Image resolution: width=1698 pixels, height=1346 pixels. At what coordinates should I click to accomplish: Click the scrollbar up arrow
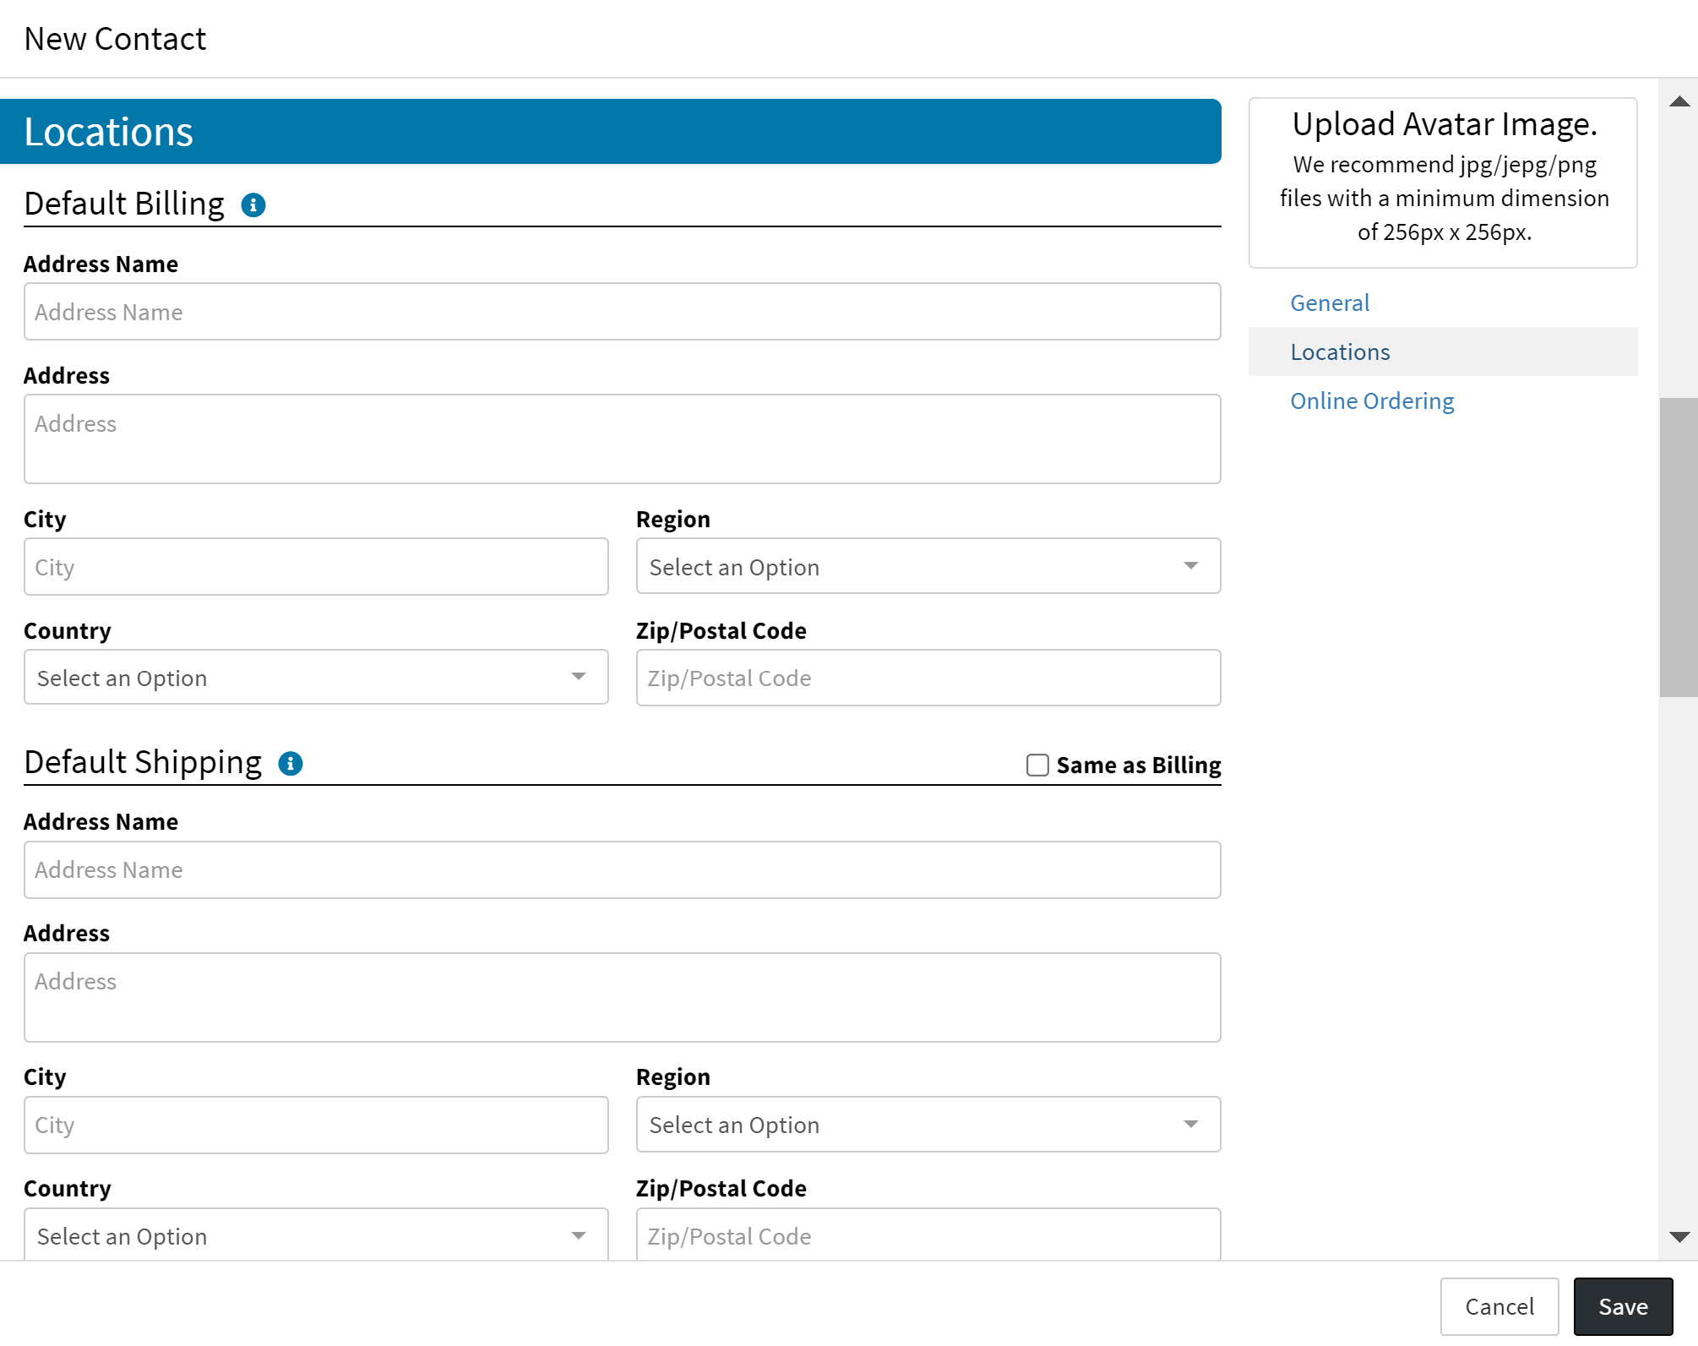(1679, 102)
